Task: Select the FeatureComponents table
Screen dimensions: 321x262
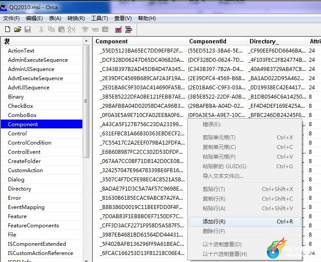Action: (x=42, y=226)
